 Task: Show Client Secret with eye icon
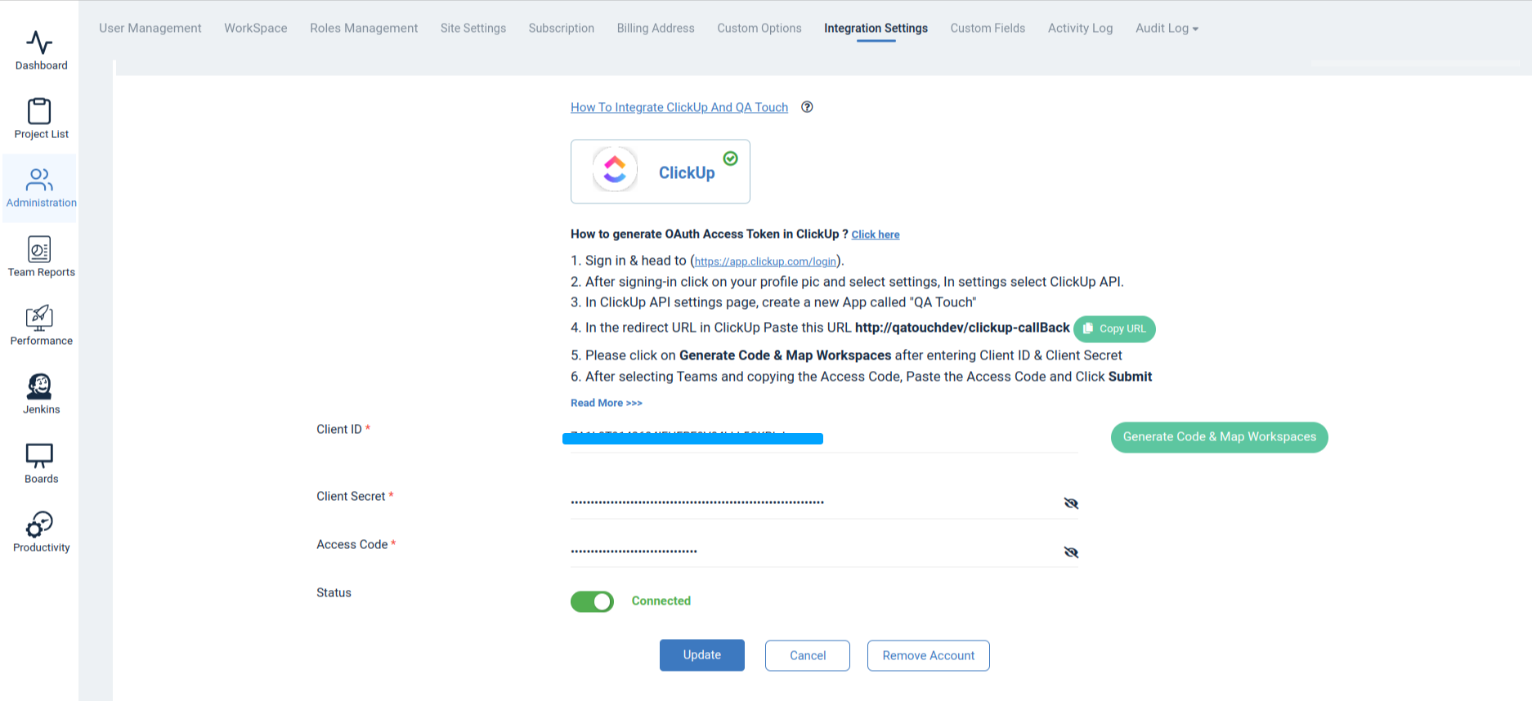pos(1071,503)
